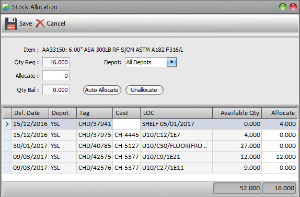The width and height of the screenshot is (300, 197).
Task: Click Allocate cell 12.000 in CHD/42575 row
Action: click(x=280, y=157)
